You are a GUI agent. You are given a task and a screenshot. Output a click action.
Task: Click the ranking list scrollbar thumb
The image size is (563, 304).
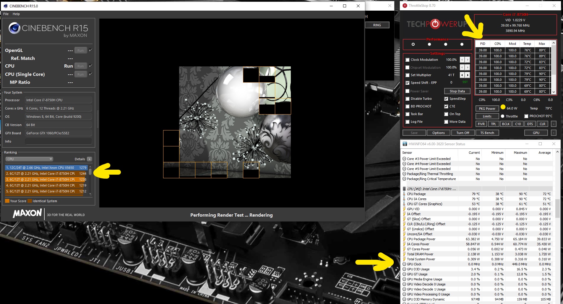click(90, 171)
